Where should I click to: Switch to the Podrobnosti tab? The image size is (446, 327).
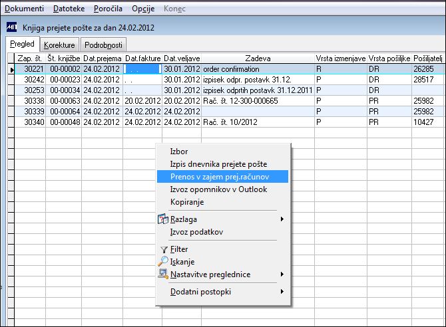point(103,45)
